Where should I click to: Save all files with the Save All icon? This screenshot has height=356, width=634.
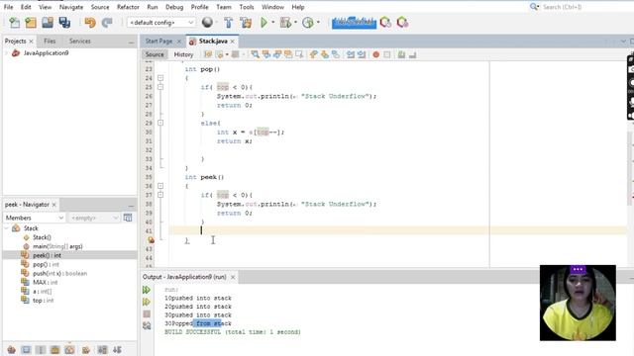[64, 23]
